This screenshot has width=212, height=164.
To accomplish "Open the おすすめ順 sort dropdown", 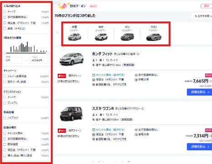I will pyautogui.click(x=203, y=16).
